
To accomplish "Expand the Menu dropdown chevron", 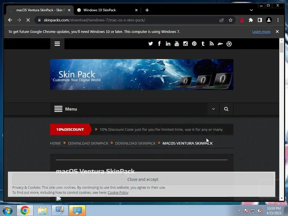I will pyautogui.click(x=213, y=109).
